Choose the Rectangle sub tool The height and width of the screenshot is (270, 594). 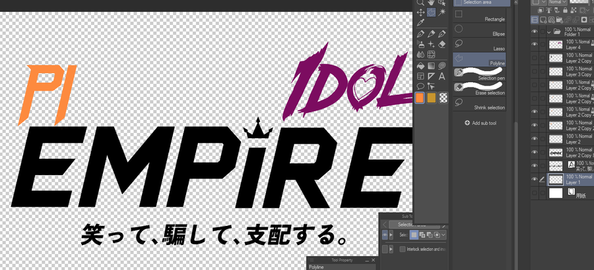tap(480, 16)
